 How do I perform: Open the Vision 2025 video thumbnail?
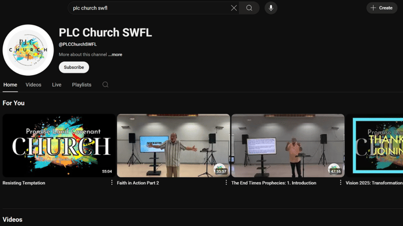click(x=375, y=145)
